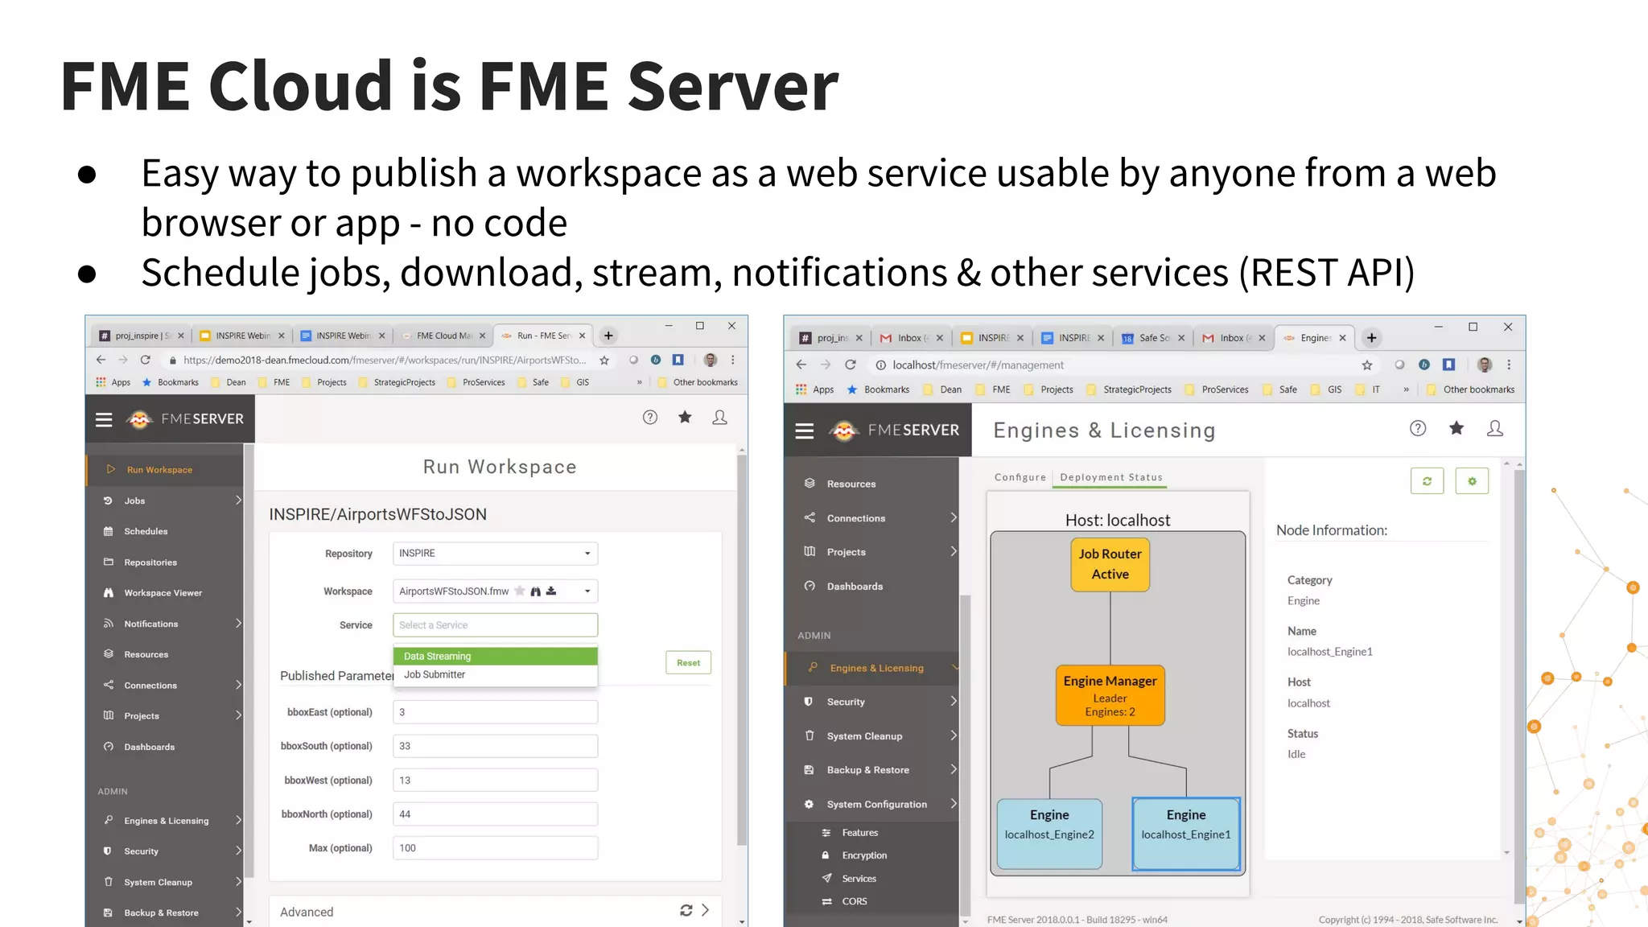Click bboxSouth input field

pyautogui.click(x=496, y=746)
